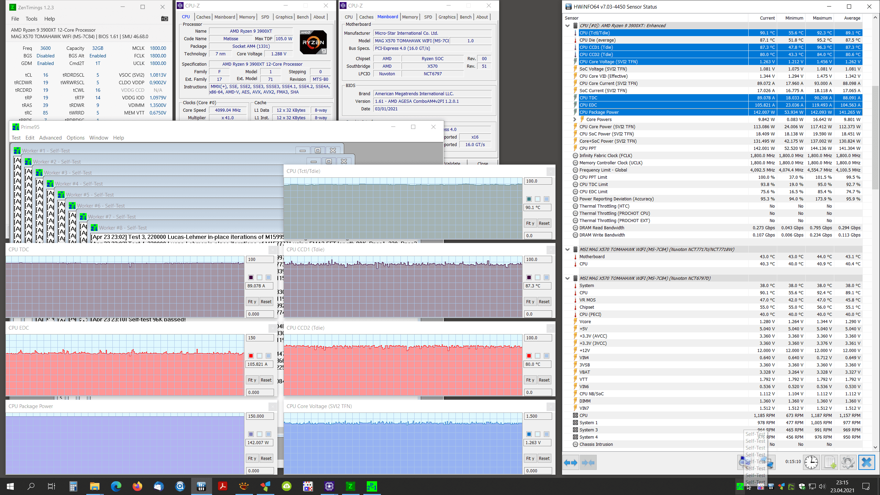Click the Maximum column header in HWiNFO
This screenshot has height=495, width=880.
coord(819,18)
